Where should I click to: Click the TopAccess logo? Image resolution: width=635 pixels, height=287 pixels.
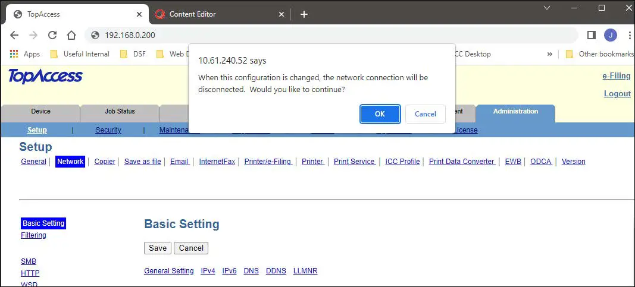click(x=45, y=76)
